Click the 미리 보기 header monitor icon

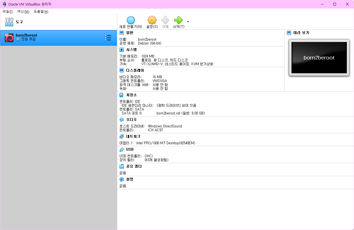click(289, 33)
